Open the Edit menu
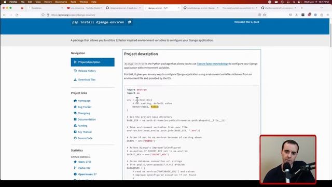 pyautogui.click(x=30, y=2)
